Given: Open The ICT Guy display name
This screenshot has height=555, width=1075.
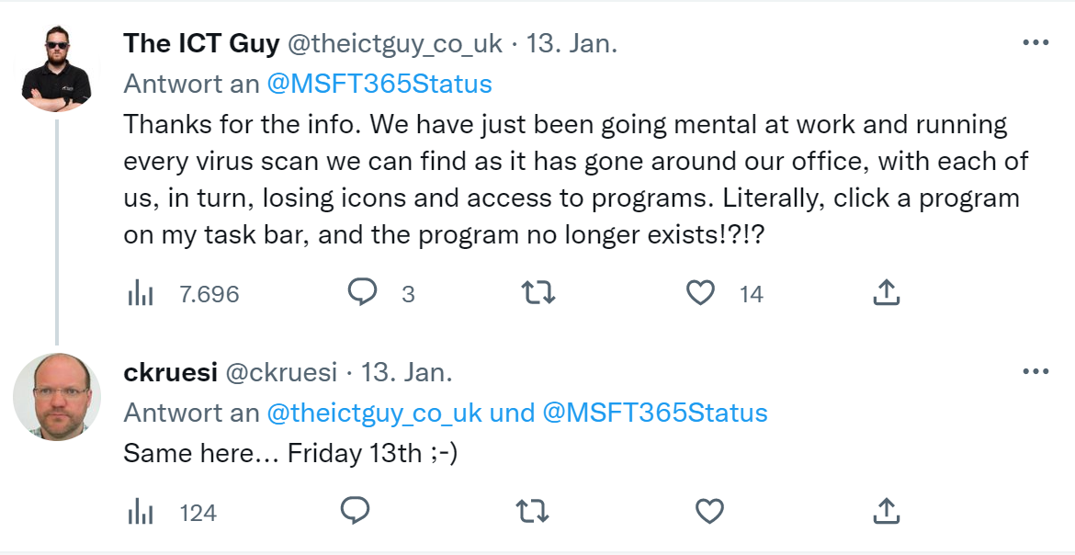Looking at the screenshot, I should click(x=201, y=43).
